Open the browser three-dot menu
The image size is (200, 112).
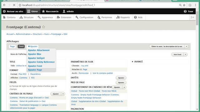(195, 5)
